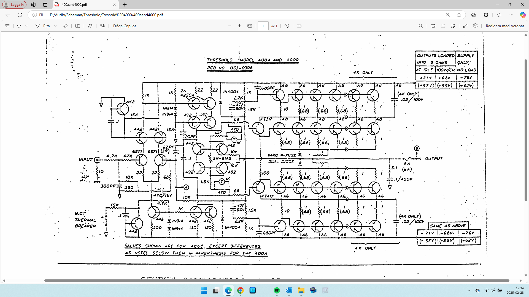The width and height of the screenshot is (529, 297).
Task: Select the highlighter tool
Action: tap(19, 26)
